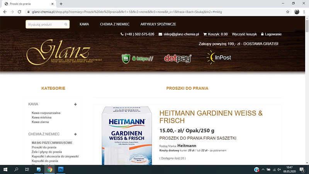
Task: Open Proszki do prania sidebar link
Action: pyautogui.click(x=44, y=147)
